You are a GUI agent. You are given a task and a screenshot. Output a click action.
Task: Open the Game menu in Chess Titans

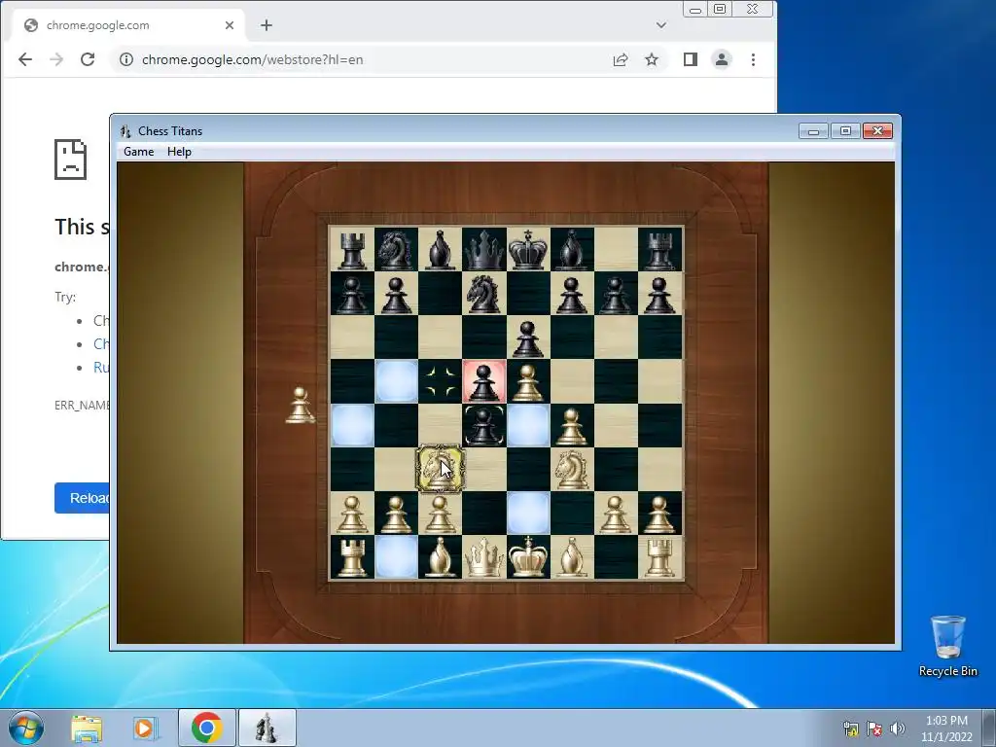point(138,151)
